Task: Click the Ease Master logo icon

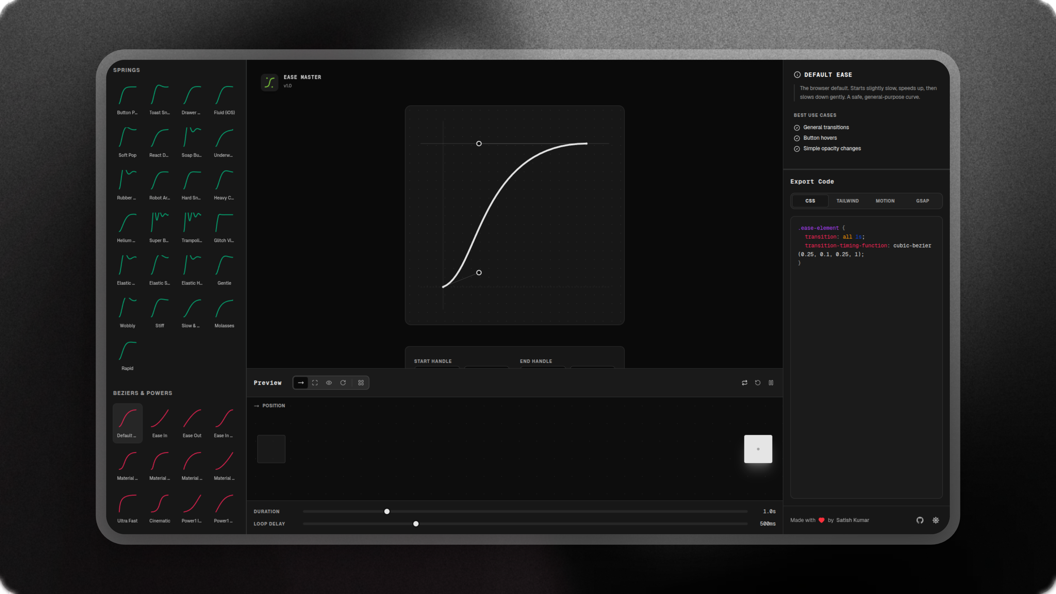Action: (x=269, y=82)
